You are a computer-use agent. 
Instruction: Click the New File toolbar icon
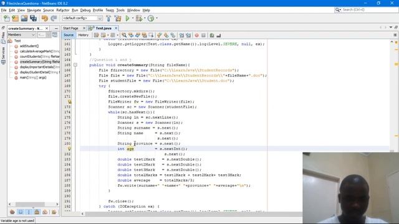7,18
